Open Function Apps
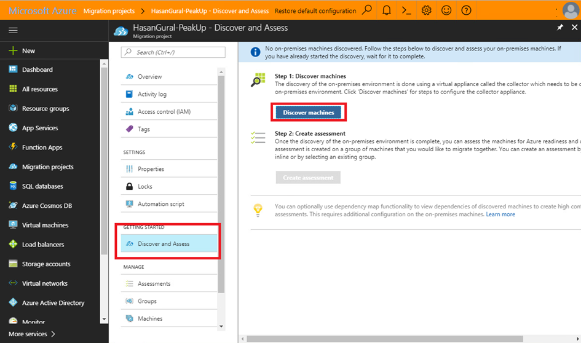Screen dimensions: 581x343 pos(42,148)
